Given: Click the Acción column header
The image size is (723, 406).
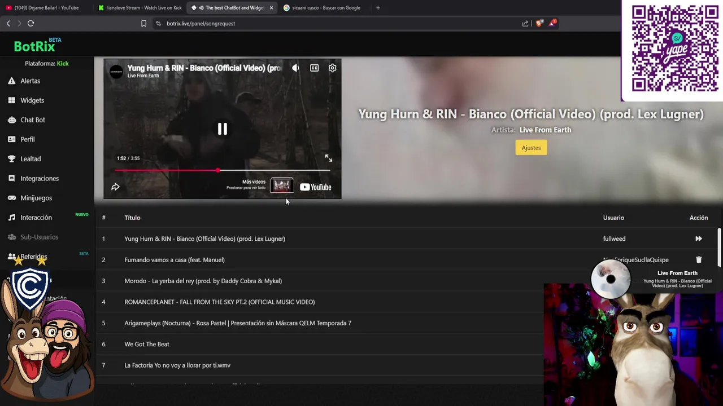Looking at the screenshot, I should [x=699, y=218].
